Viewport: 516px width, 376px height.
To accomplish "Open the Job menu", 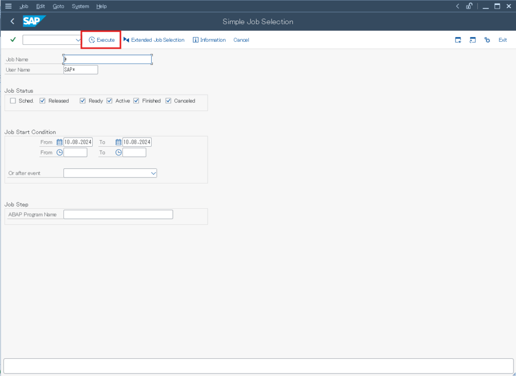I will tap(24, 6).
